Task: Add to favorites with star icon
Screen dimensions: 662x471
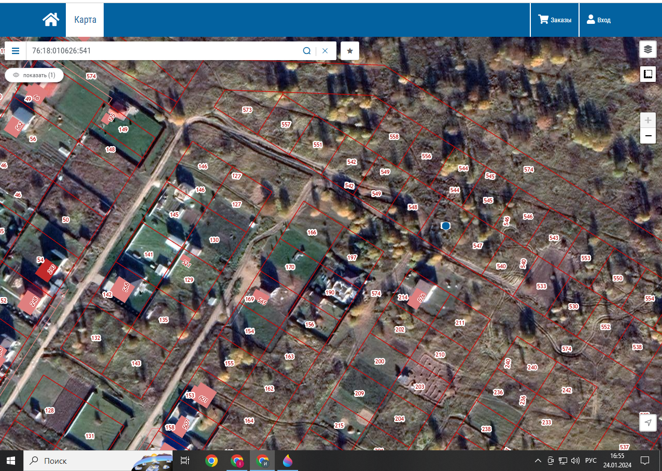Action: 350,51
